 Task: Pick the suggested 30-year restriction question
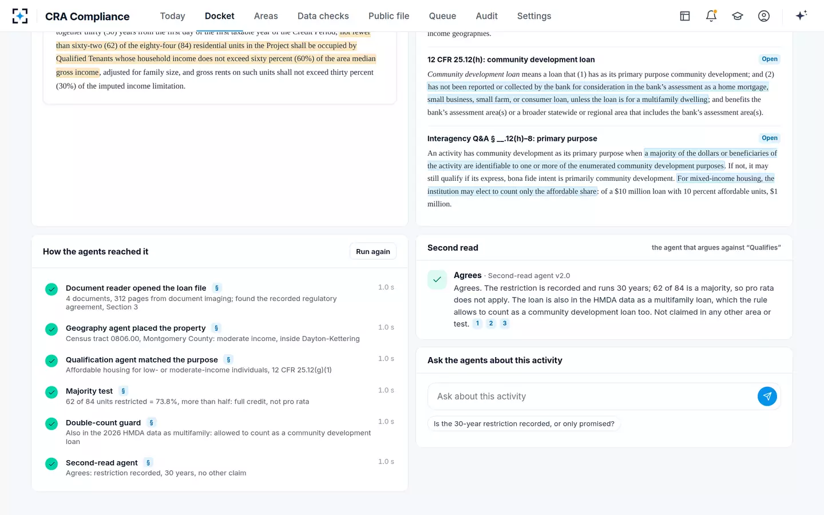point(524,424)
